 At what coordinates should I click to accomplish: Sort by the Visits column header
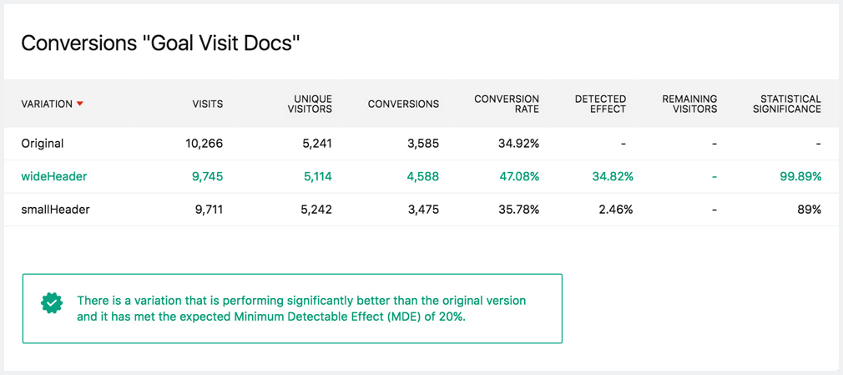207,104
